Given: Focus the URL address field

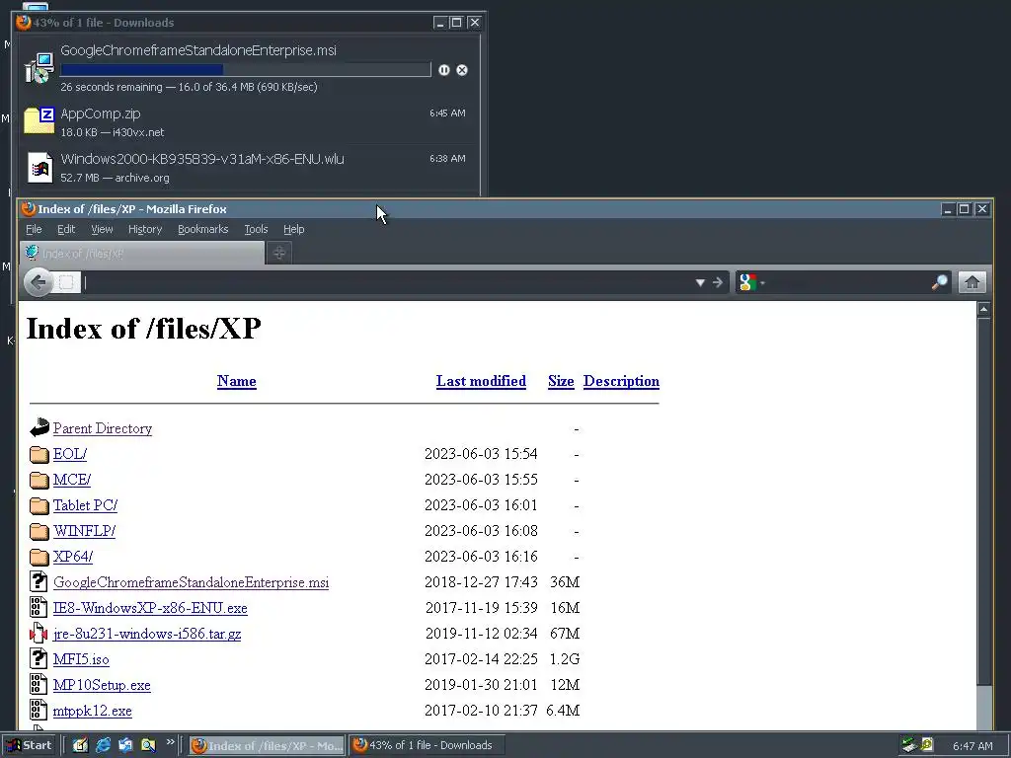Looking at the screenshot, I should coord(387,282).
